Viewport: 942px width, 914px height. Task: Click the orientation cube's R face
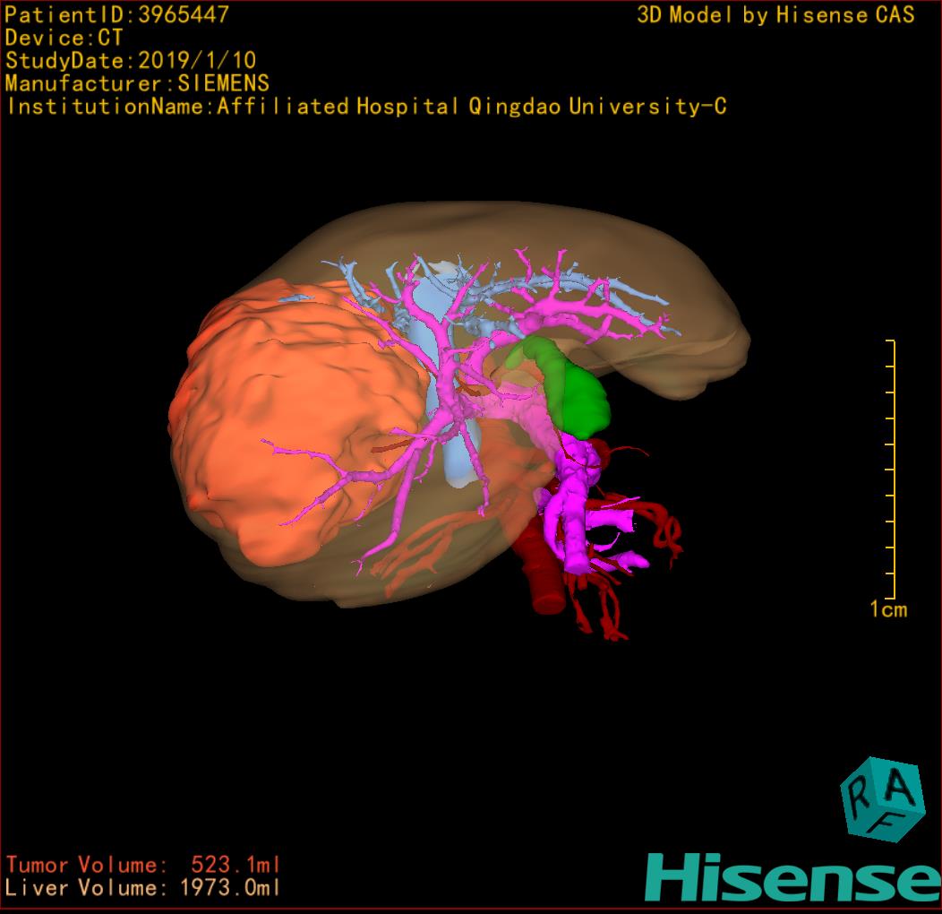[x=858, y=793]
